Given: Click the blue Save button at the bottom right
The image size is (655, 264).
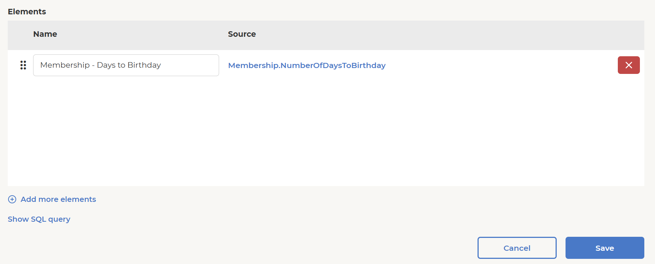Looking at the screenshot, I should pos(605,248).
